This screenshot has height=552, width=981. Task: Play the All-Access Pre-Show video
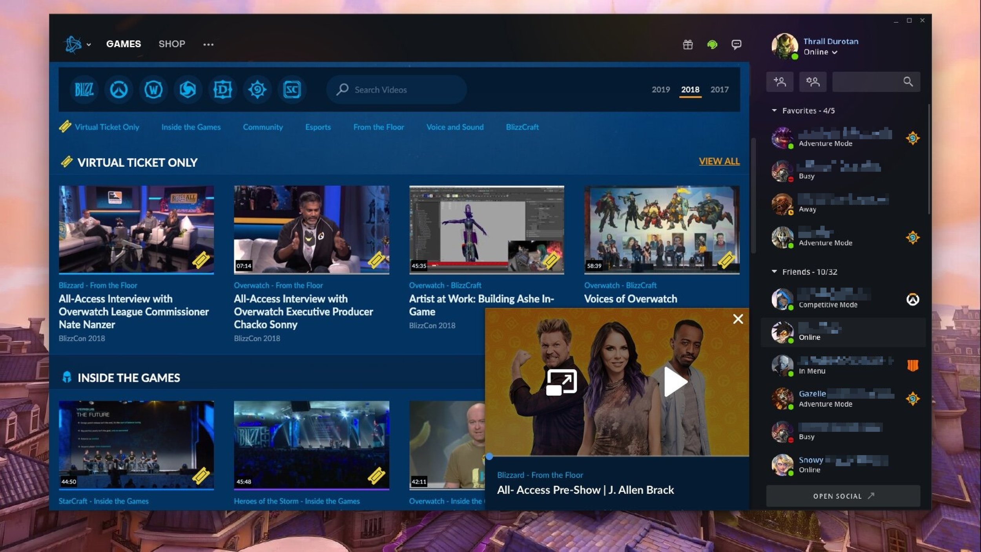pos(675,382)
